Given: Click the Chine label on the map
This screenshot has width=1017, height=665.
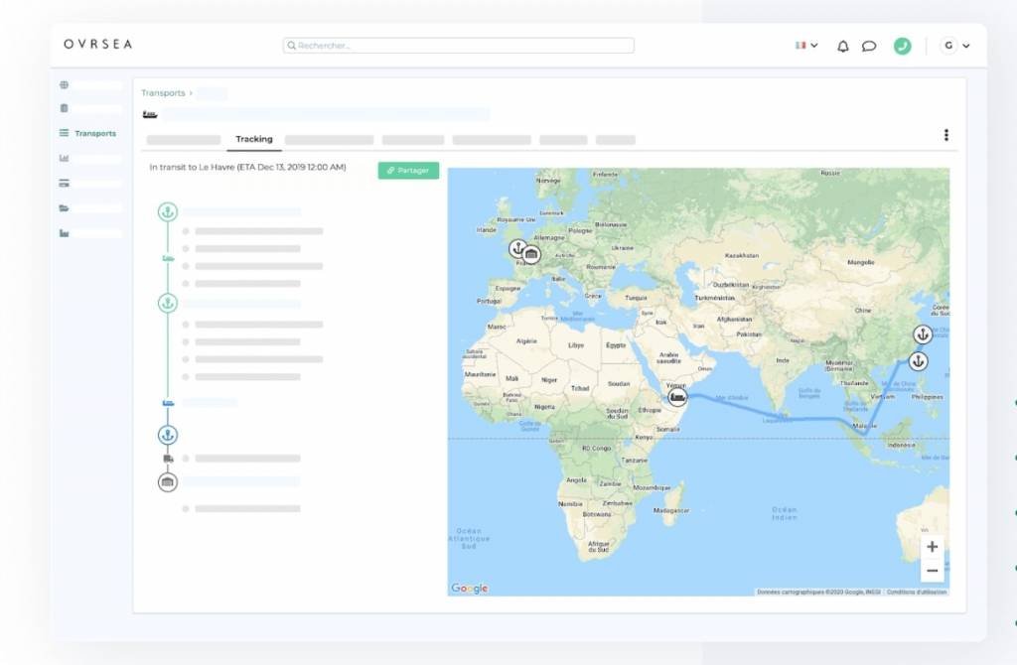Looking at the screenshot, I should click(863, 310).
